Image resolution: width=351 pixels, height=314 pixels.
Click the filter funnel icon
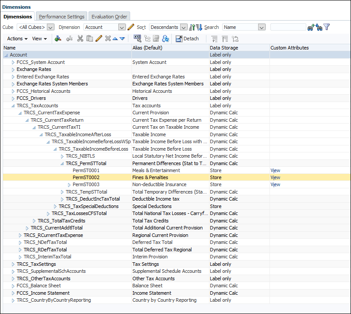[326, 27]
